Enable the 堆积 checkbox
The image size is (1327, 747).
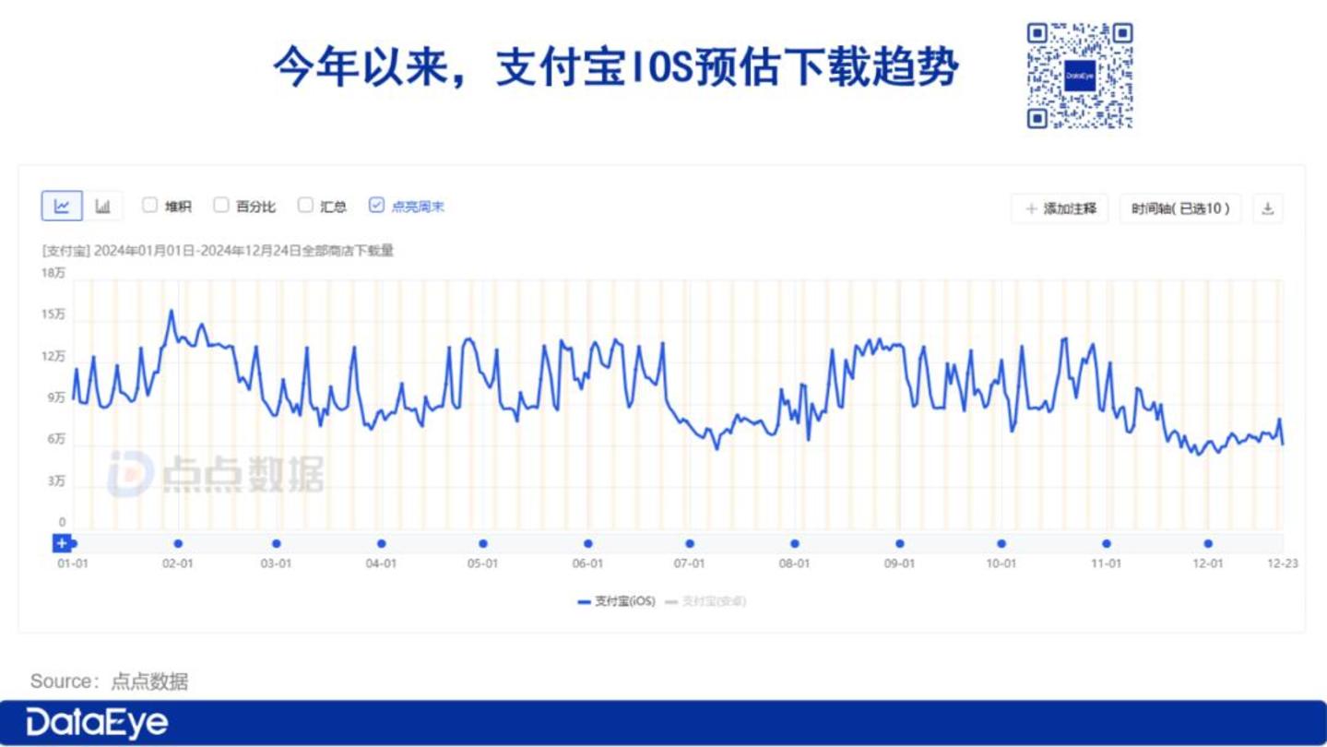tap(149, 206)
